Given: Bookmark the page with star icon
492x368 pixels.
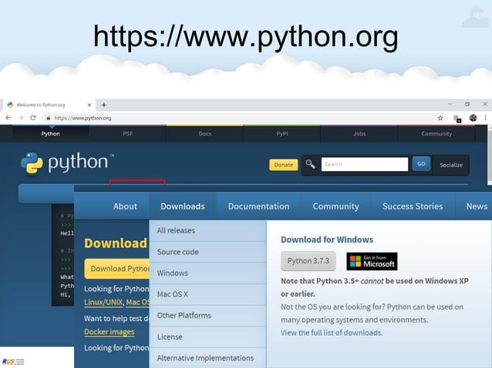Looking at the screenshot, I should point(440,118).
